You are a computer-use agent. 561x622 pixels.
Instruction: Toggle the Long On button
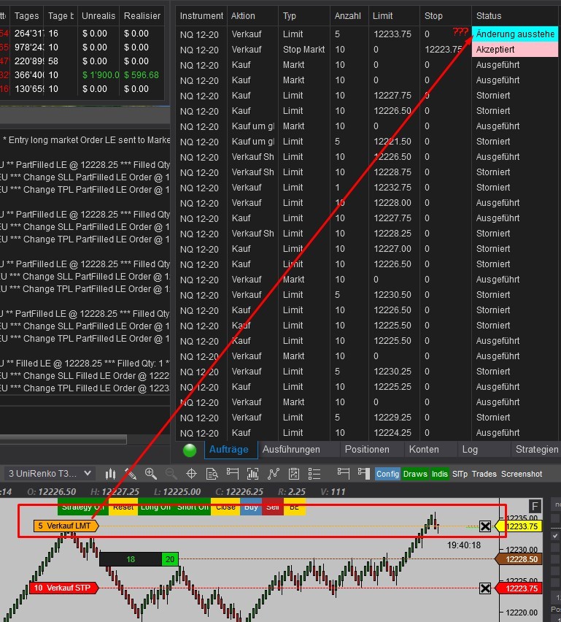(155, 507)
